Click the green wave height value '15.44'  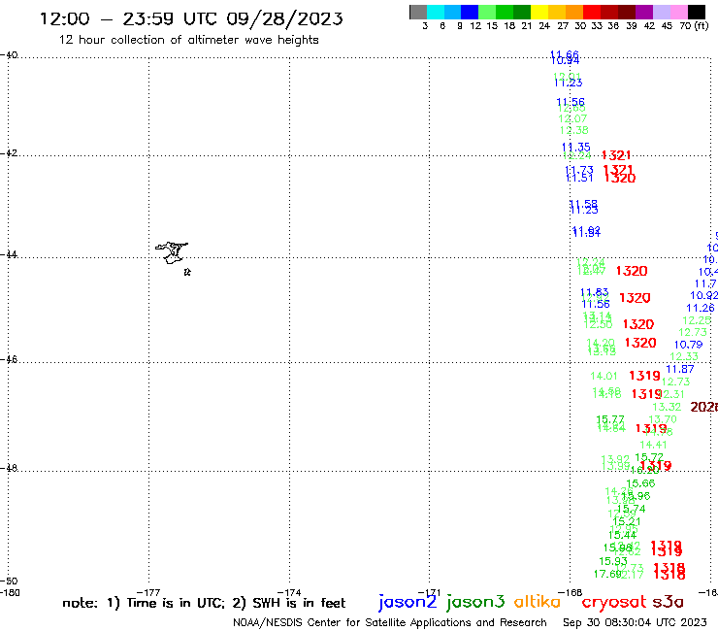[623, 535]
